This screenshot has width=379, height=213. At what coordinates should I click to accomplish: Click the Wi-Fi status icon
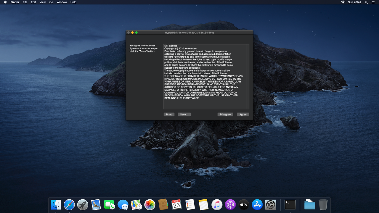pyautogui.click(x=343, y=2)
